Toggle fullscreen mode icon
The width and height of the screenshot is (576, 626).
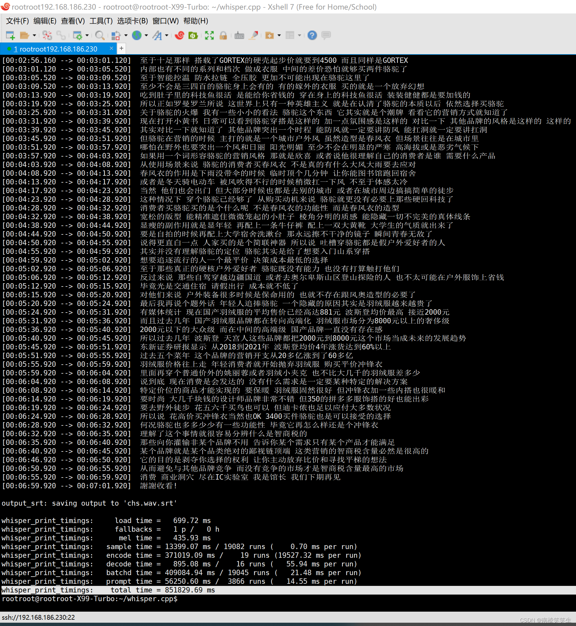tap(209, 36)
